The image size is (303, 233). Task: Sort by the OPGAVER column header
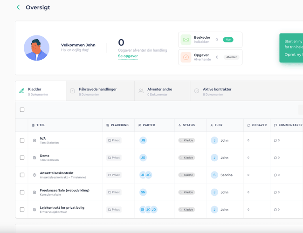257,125
